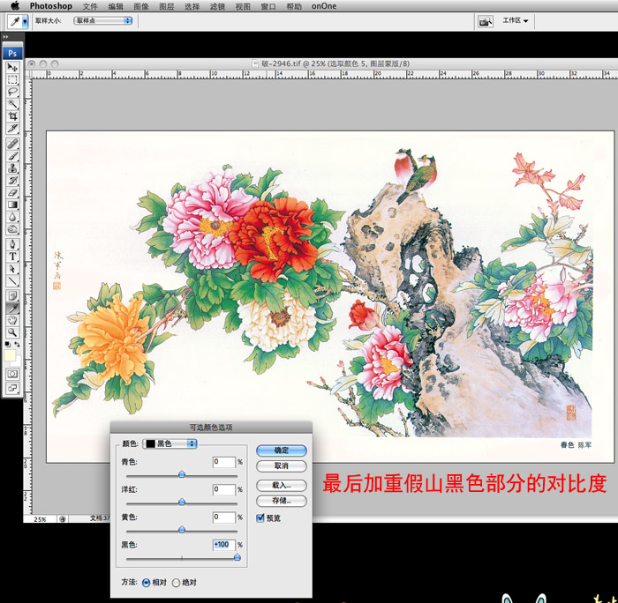Open the 取样大小 dropdown

103,20
